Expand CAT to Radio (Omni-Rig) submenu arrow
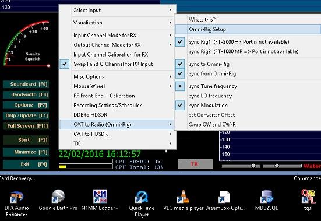This screenshot has width=321, height=221. point(170,124)
